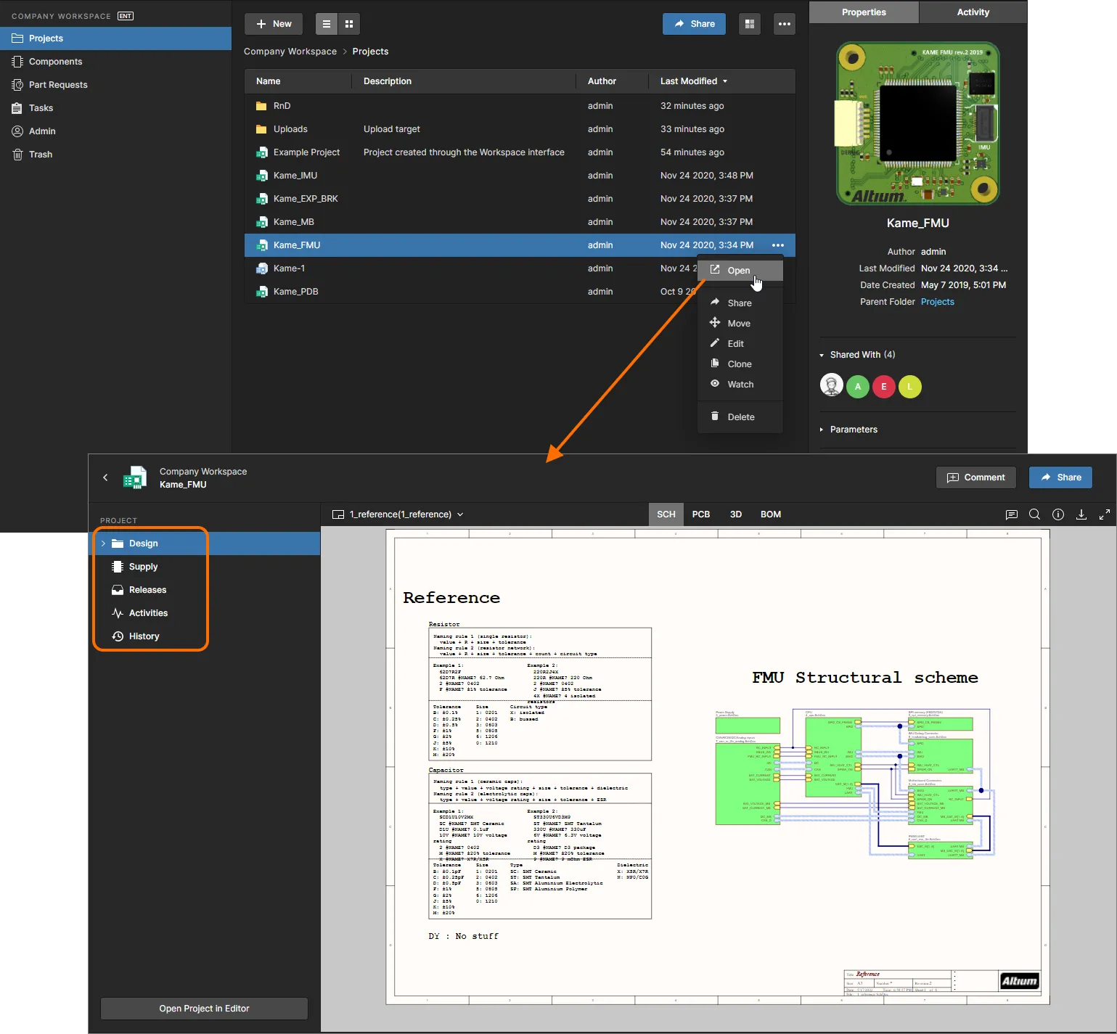Image resolution: width=1117 pixels, height=1034 pixels.
Task: Click the Example Project icon
Action: (262, 152)
